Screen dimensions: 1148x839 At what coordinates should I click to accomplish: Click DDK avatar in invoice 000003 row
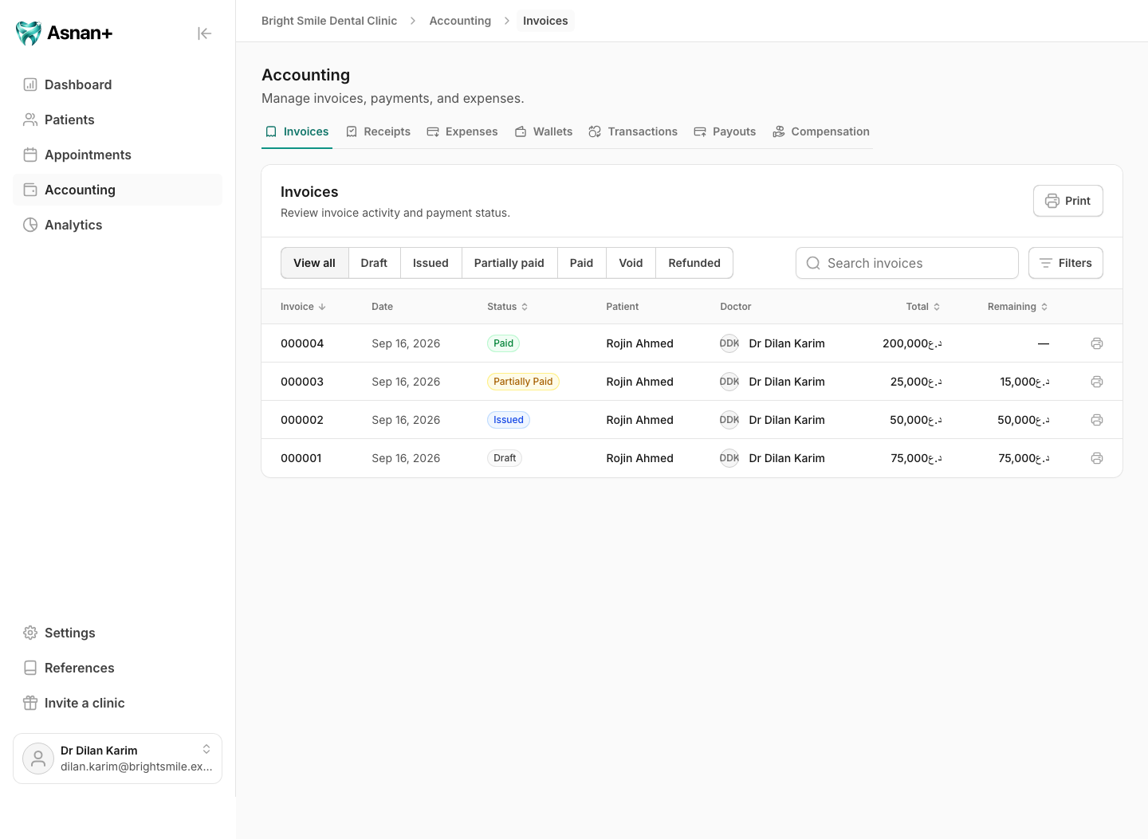[729, 382]
